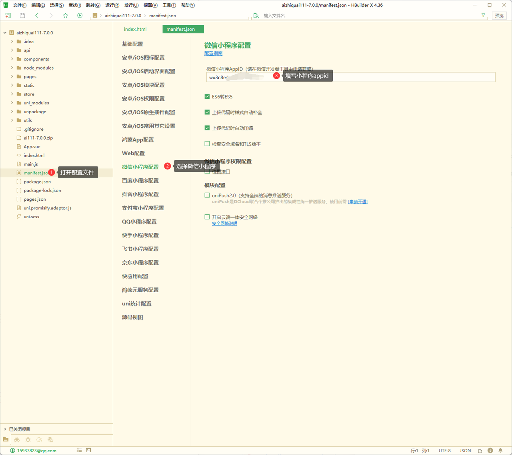
Task: Open the 工具(T) menu
Action: (x=169, y=5)
